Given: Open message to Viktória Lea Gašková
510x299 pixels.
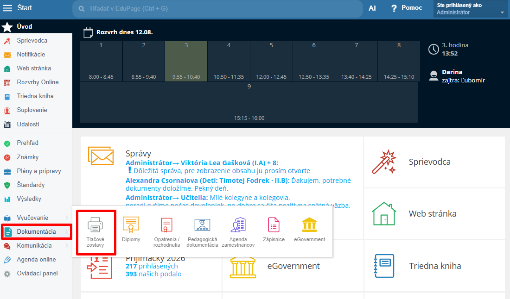Looking at the screenshot, I should pyautogui.click(x=202, y=162).
